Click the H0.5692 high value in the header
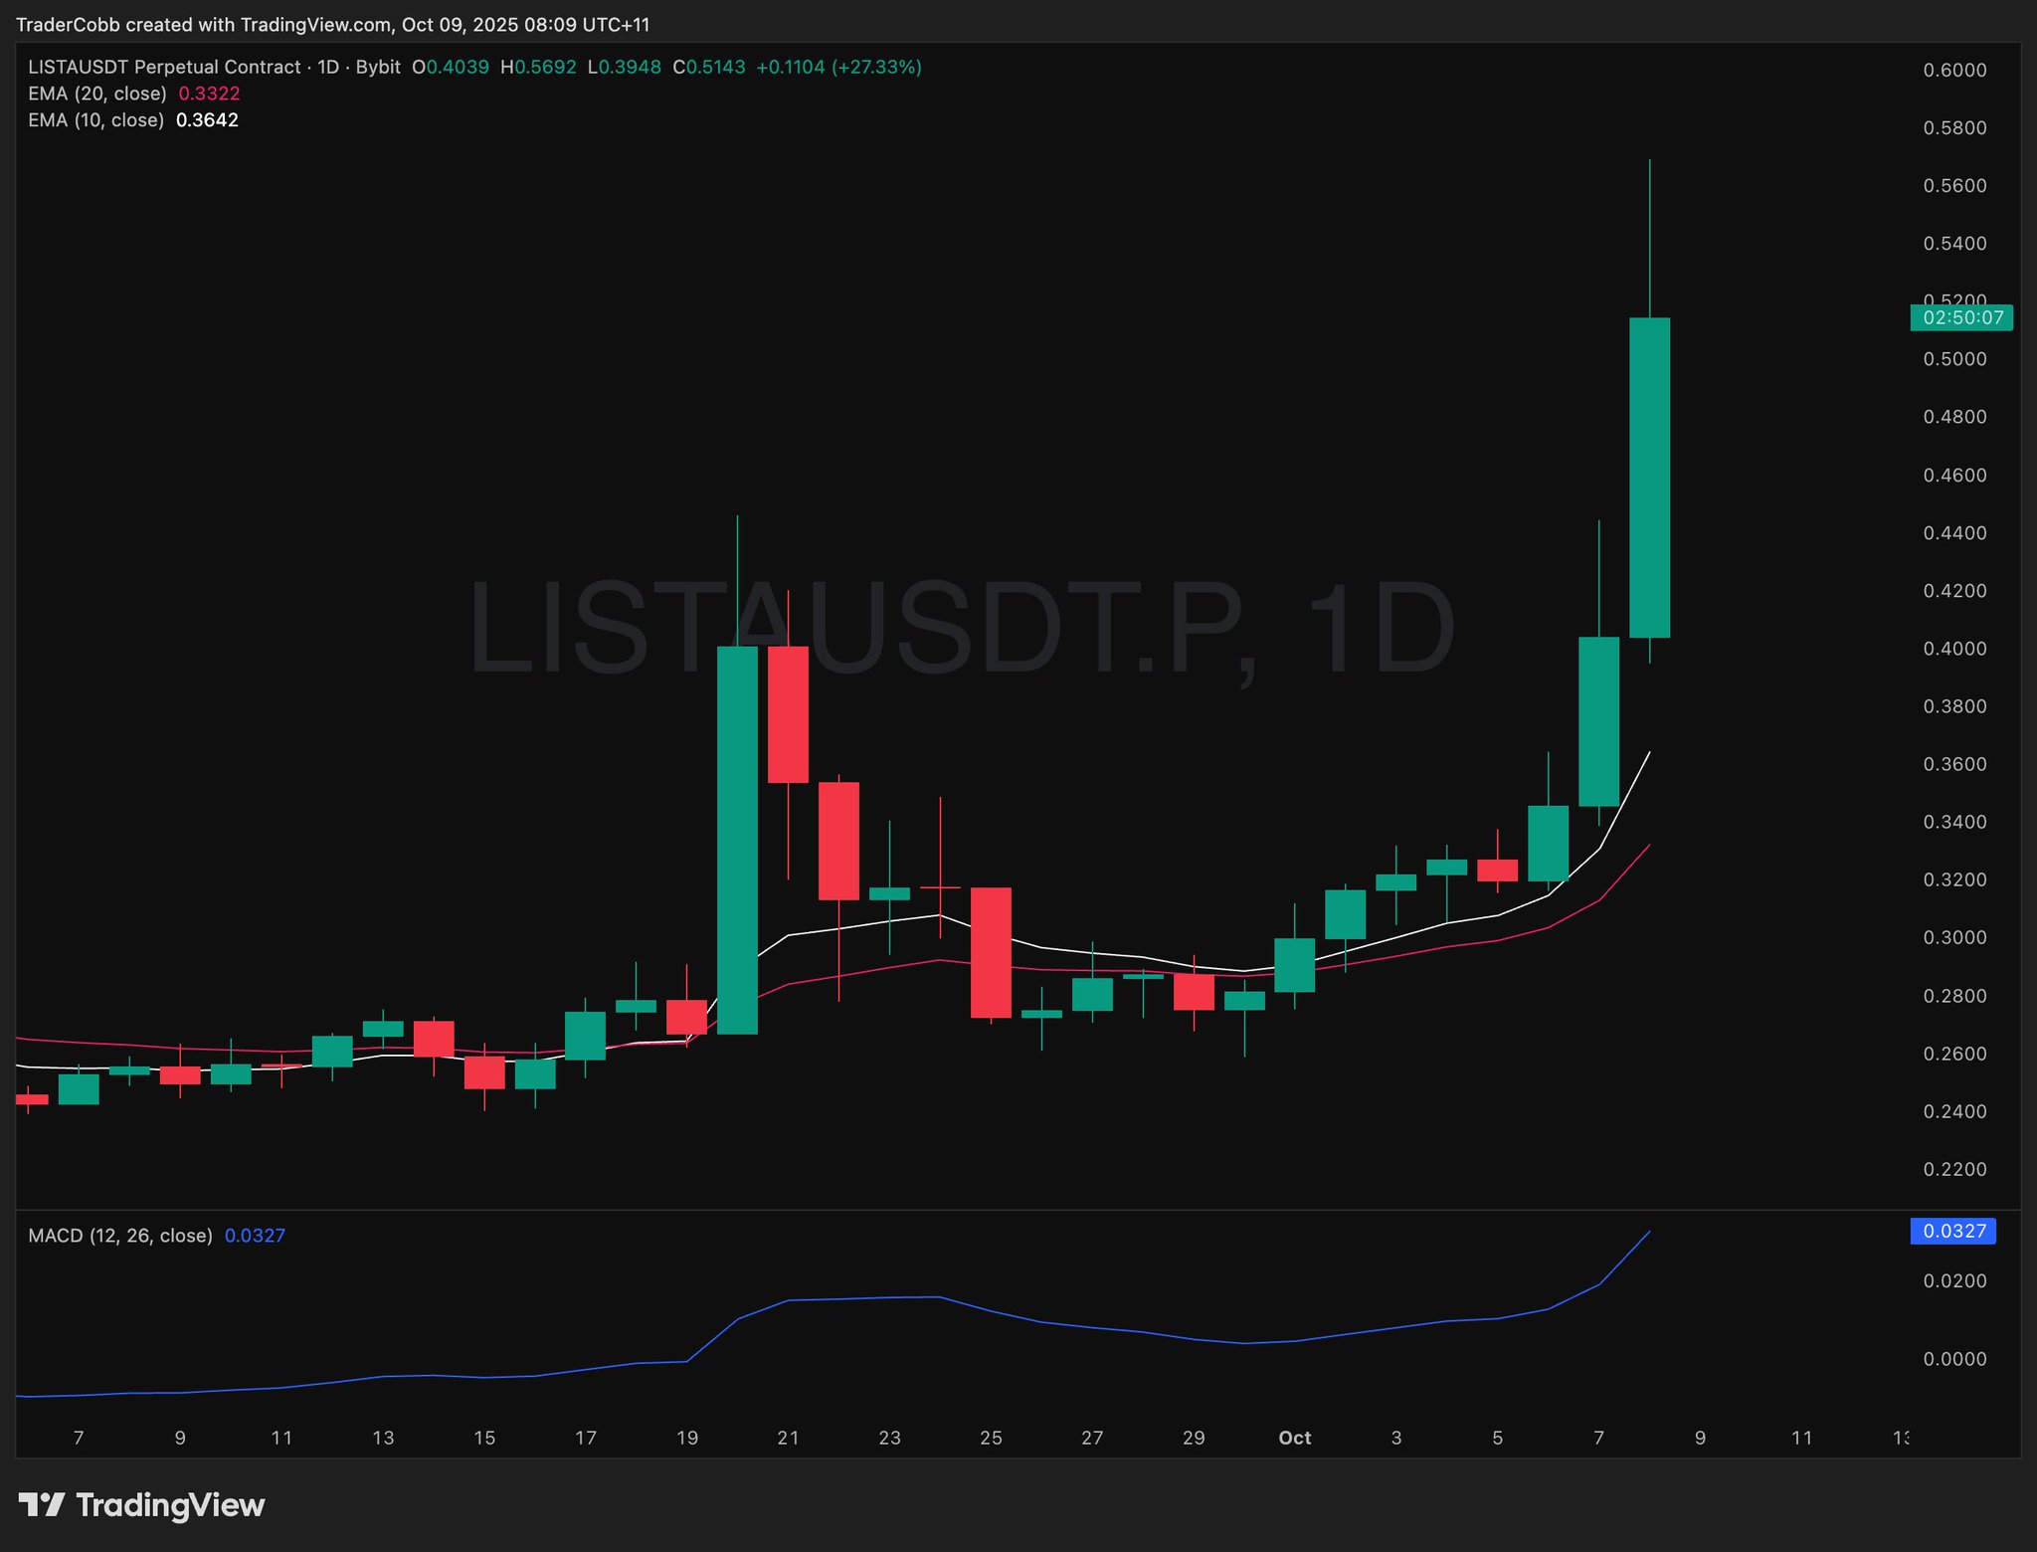 (538, 68)
